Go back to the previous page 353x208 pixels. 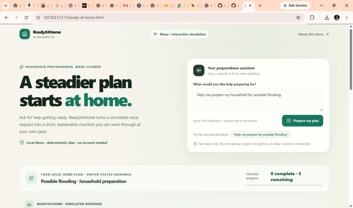7,18
